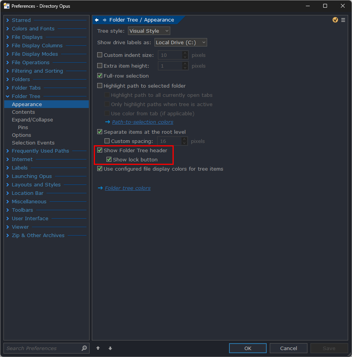The image size is (352, 357).
Task: Expand Folder Tabs category
Action: 8,88
